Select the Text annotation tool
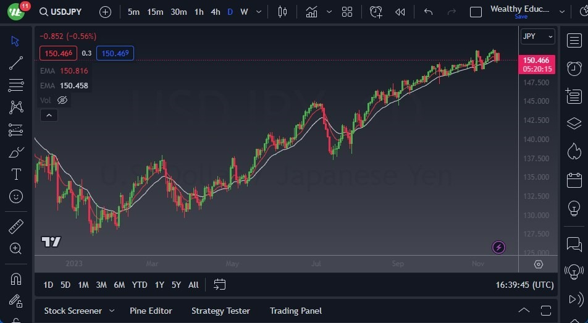Screen dimensions: 588x323 (x=16, y=174)
